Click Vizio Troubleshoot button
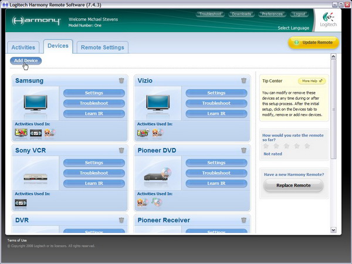This screenshot has height=264, width=352. coord(216,103)
